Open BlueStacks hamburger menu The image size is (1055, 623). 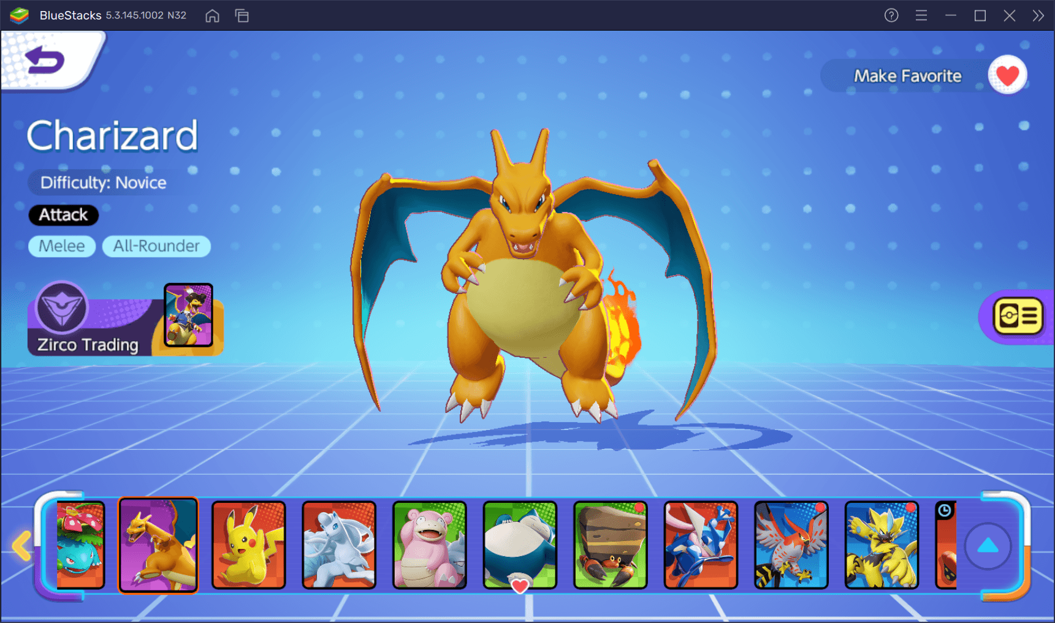921,15
